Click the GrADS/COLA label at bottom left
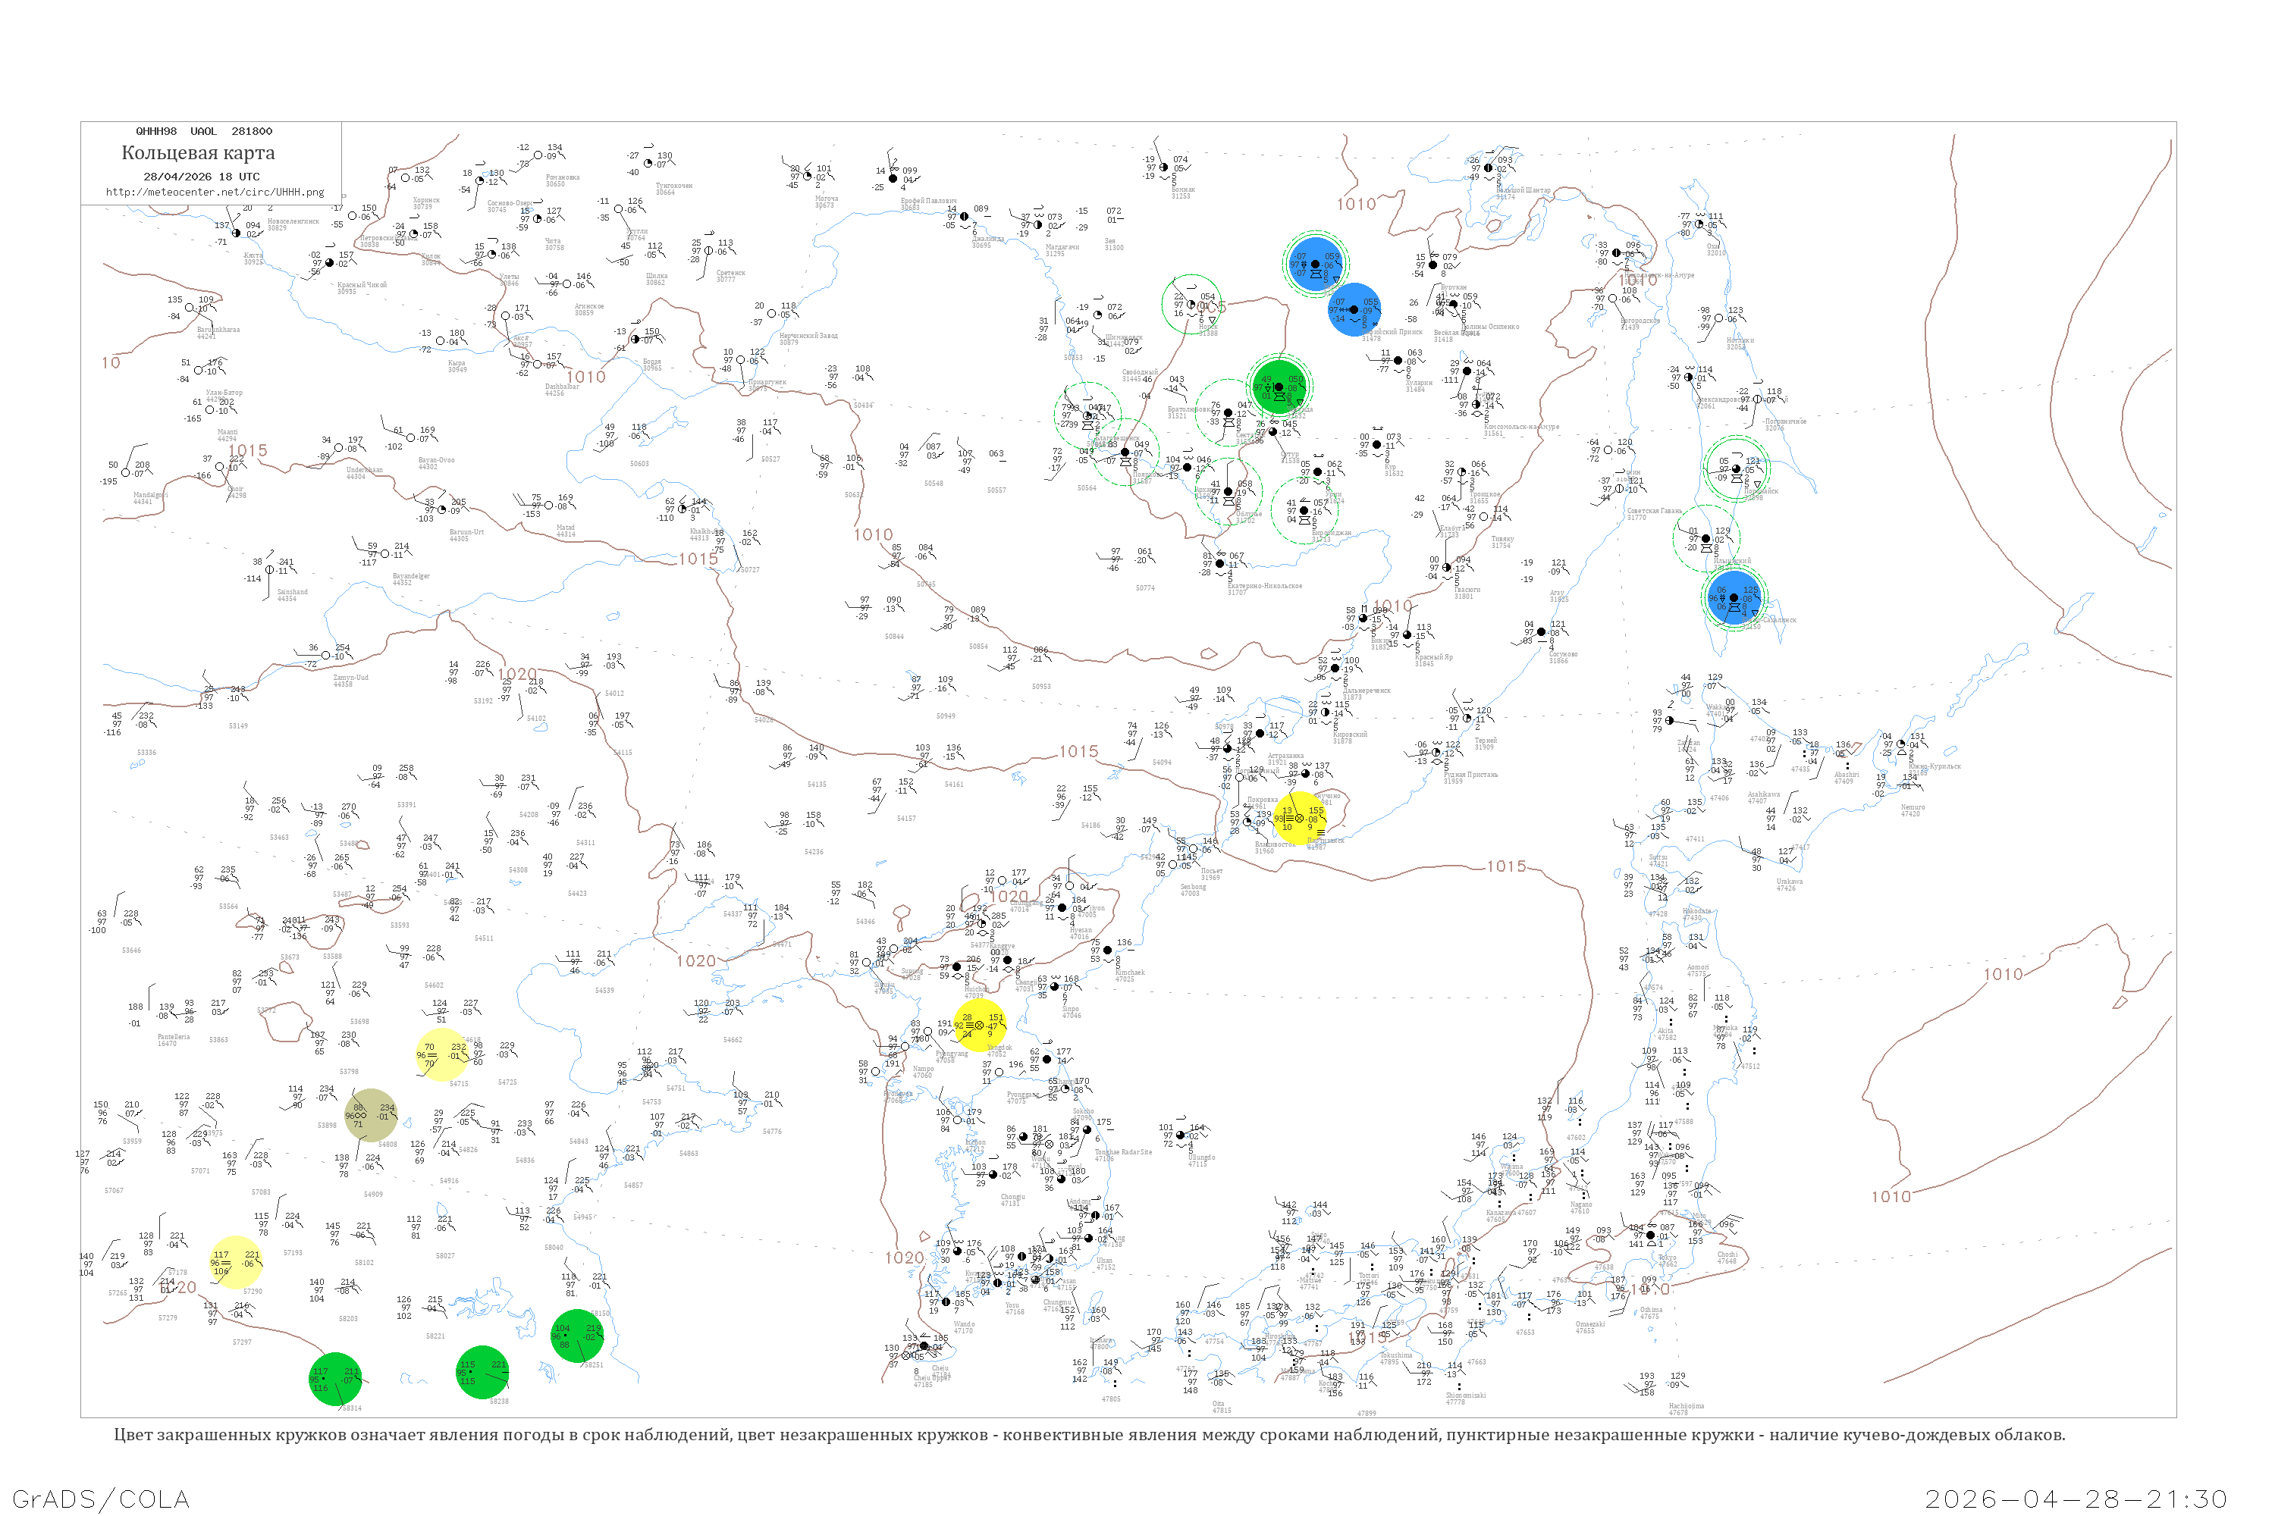This screenshot has height=1516, width=2275. click(x=102, y=1499)
